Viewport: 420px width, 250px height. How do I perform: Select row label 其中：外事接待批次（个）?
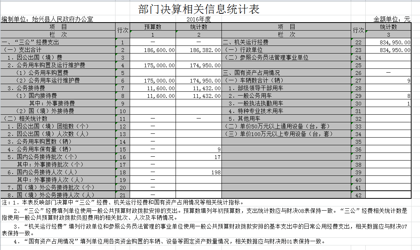pyautogui.click(x=50, y=164)
